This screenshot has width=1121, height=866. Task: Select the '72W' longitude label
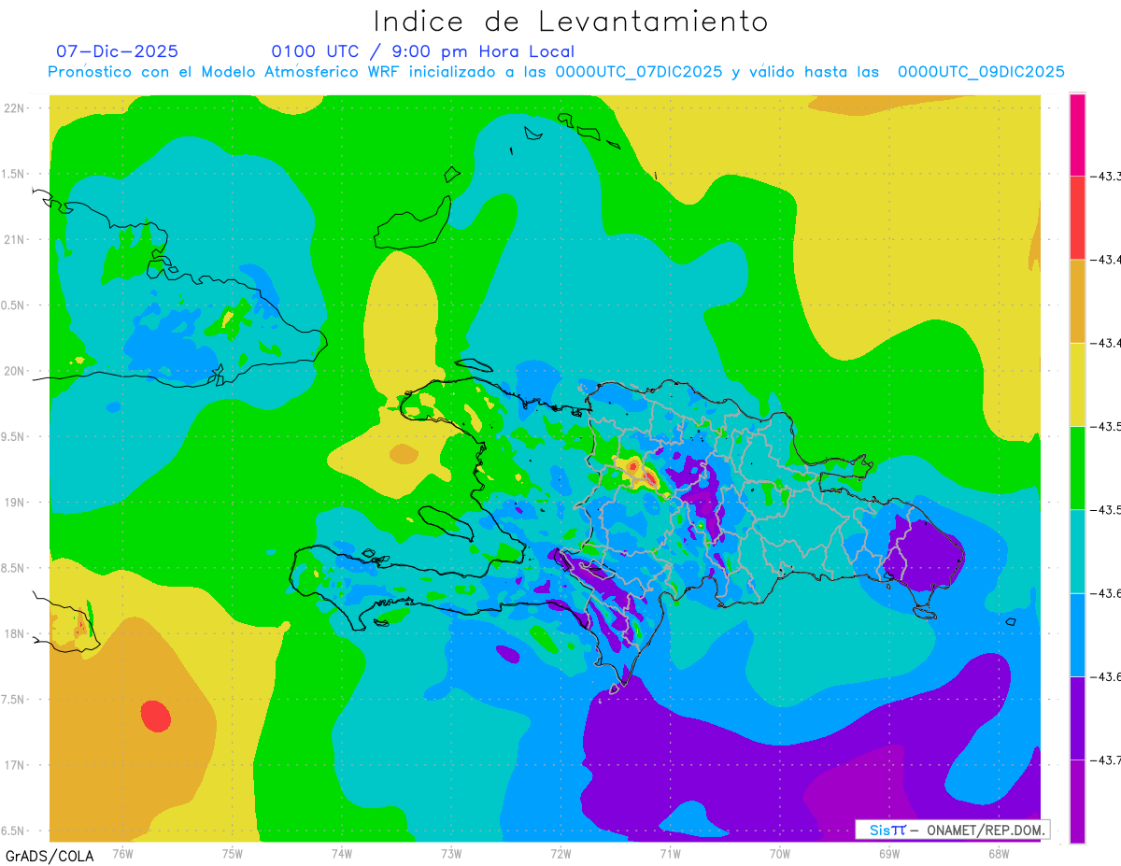[560, 853]
